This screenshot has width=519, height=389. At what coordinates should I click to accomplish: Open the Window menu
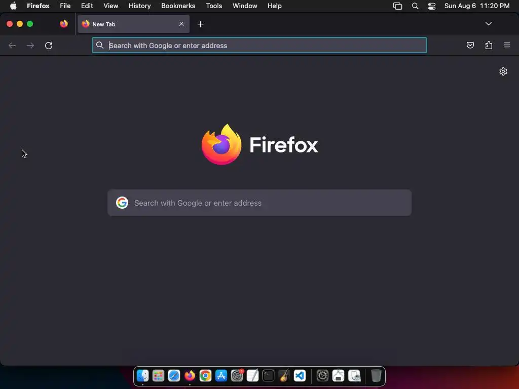[245, 6]
